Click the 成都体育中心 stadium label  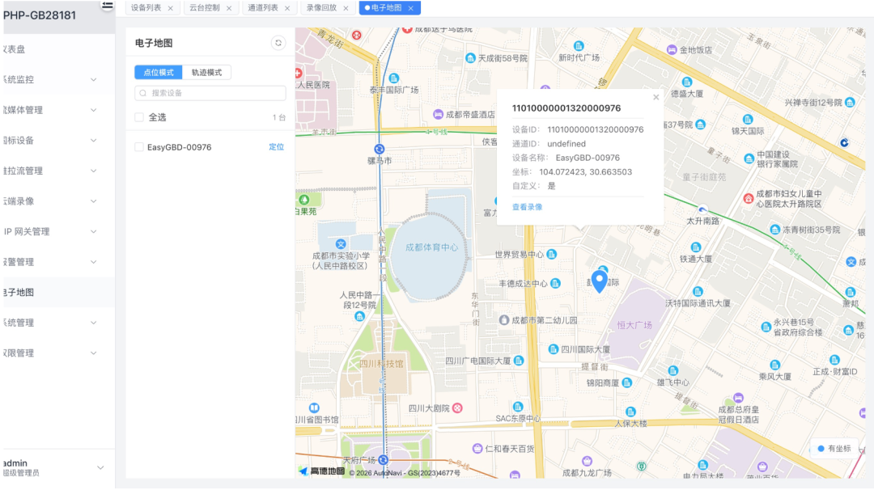431,247
